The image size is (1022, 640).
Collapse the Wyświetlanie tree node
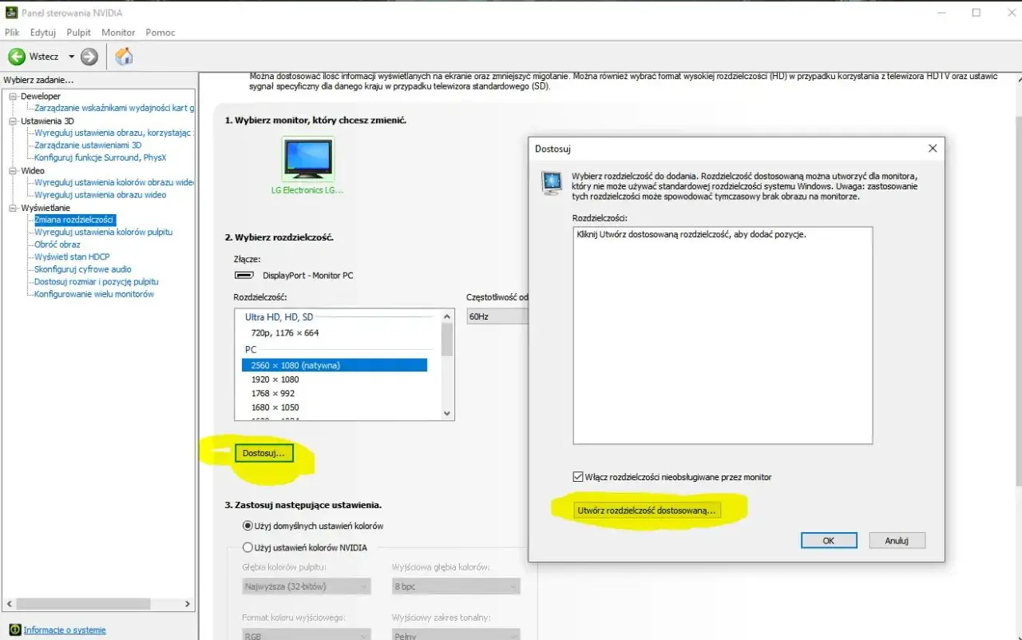(13, 208)
